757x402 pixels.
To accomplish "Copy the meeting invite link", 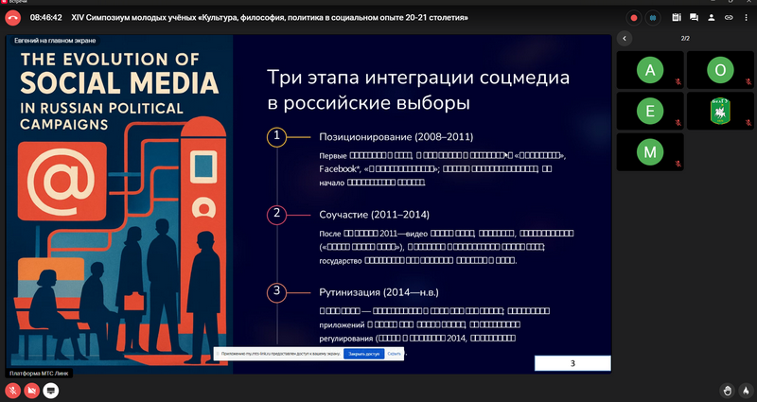I will coord(728,17).
